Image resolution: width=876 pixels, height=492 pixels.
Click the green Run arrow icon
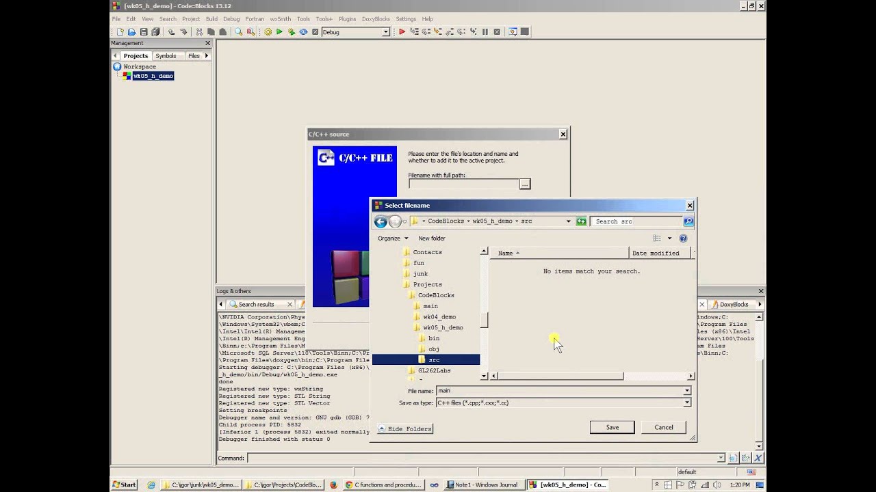[279, 31]
